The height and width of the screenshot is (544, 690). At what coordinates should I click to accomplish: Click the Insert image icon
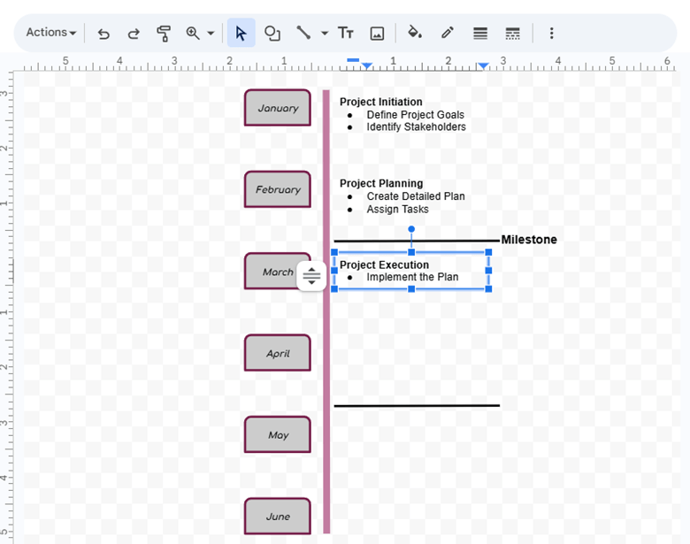(x=377, y=33)
